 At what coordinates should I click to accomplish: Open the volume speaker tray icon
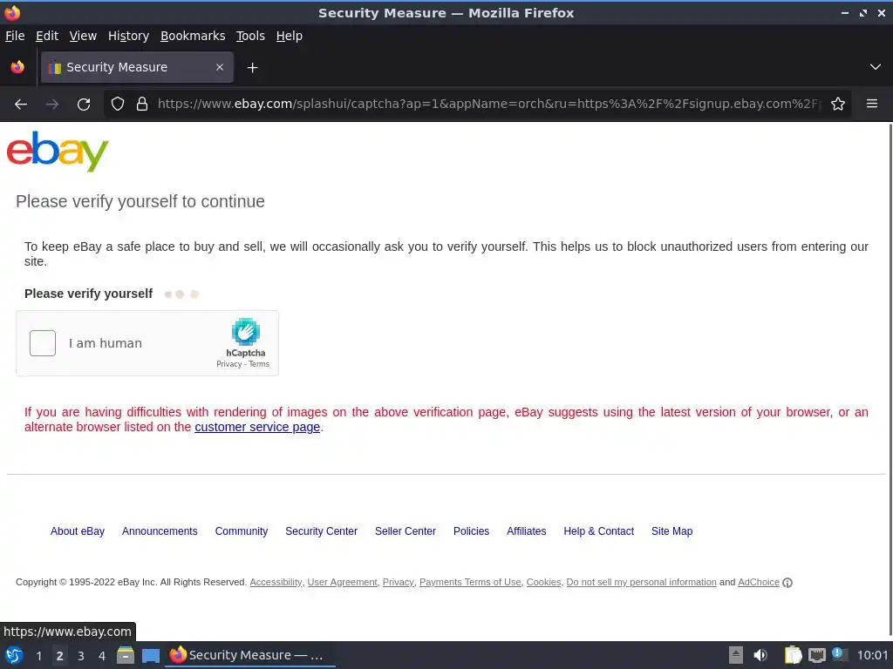pyautogui.click(x=760, y=655)
